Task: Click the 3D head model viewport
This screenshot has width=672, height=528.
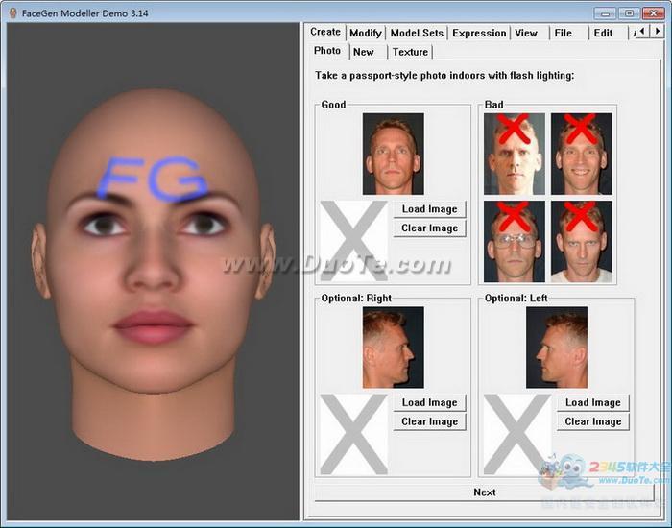Action: [x=153, y=272]
